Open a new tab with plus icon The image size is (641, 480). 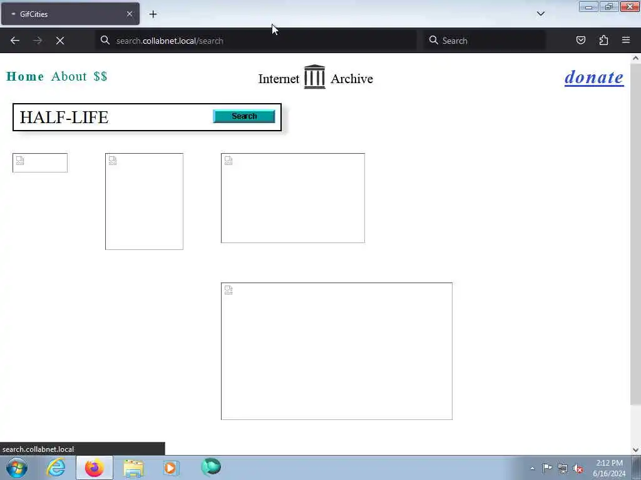click(x=153, y=14)
